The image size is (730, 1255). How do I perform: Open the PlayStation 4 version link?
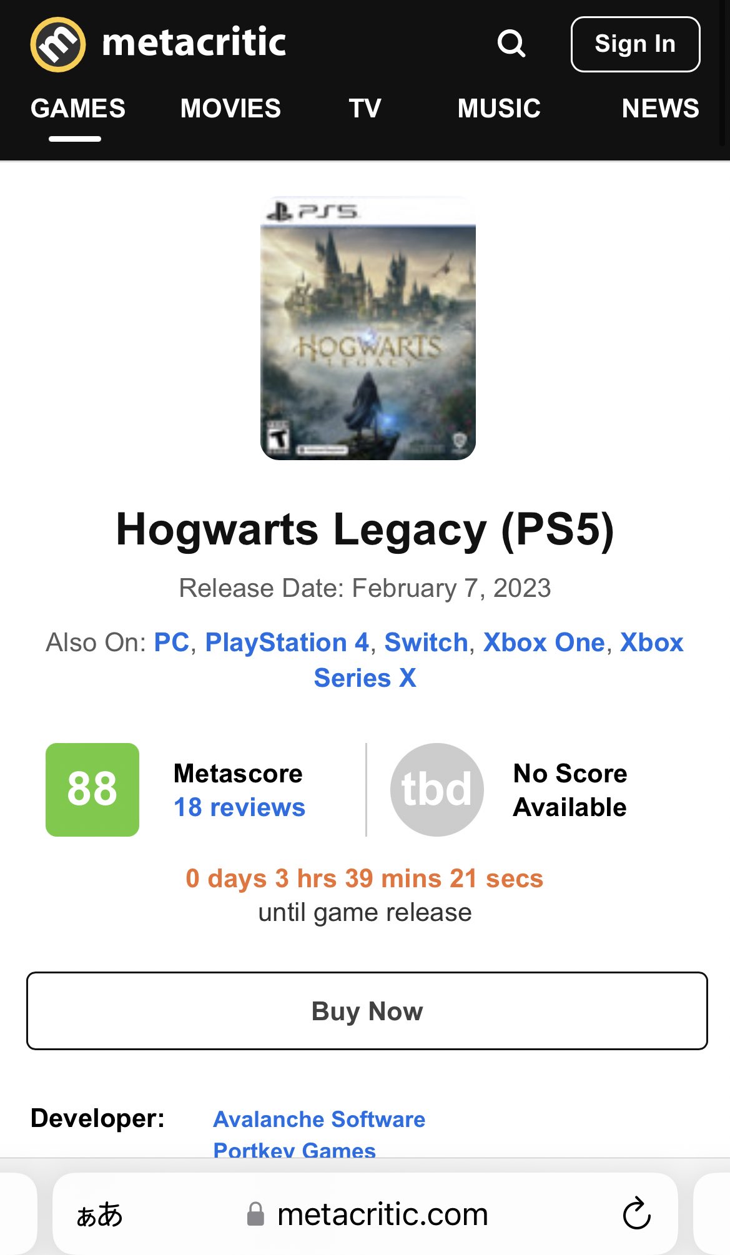pos(287,642)
